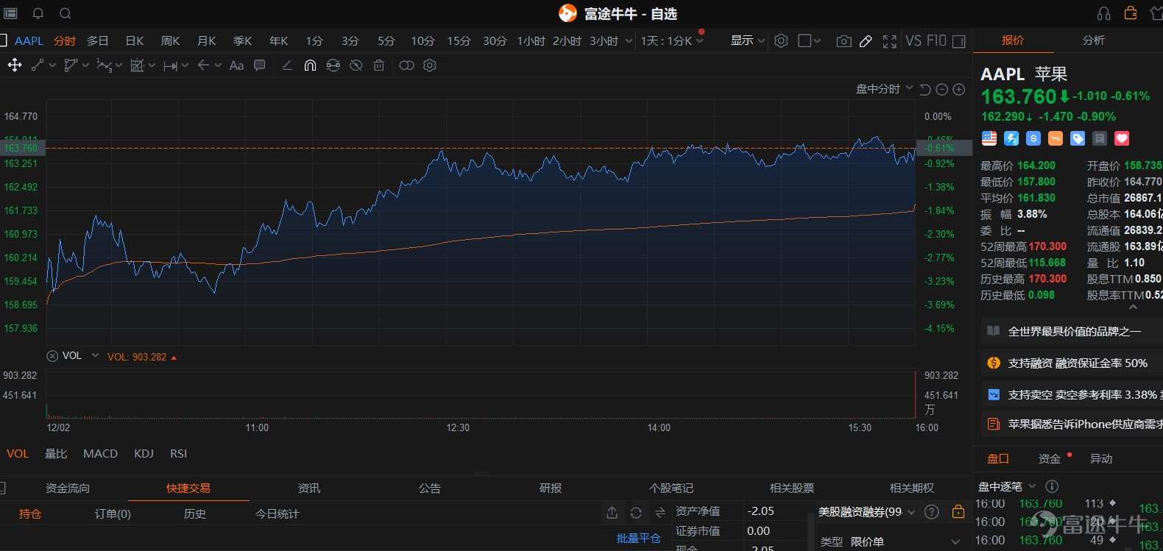This screenshot has width=1163, height=551.
Task: Toggle hide all drawings icon
Action: [356, 65]
